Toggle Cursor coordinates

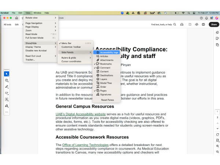[x=75, y=61]
